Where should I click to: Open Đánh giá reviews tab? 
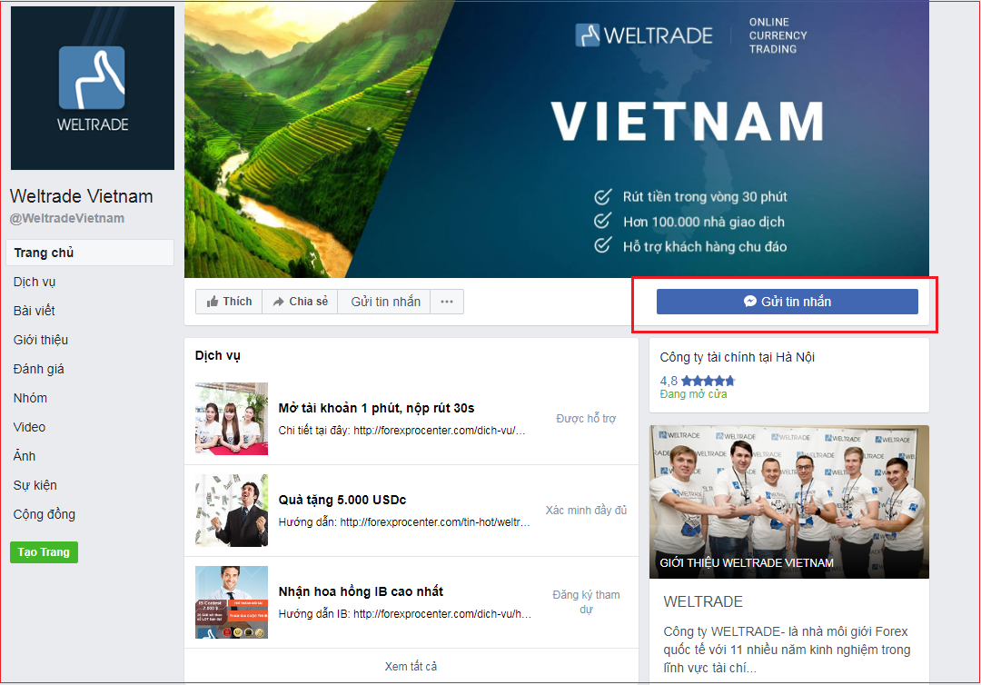pos(39,369)
